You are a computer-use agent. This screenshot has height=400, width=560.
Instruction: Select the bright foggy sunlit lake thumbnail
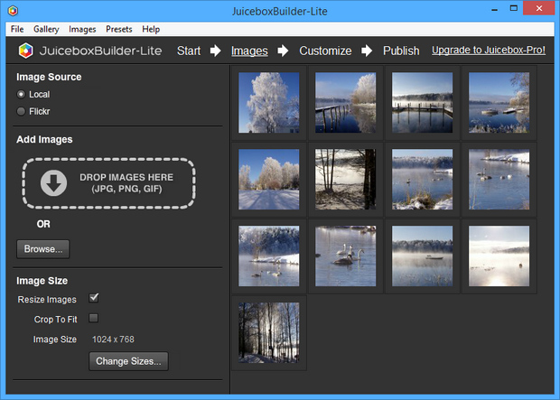pos(499,256)
